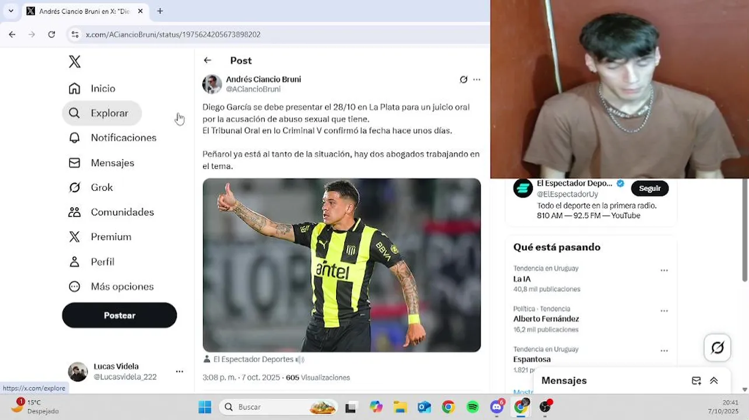Click Mensajes drawer title
The width and height of the screenshot is (749, 420).
point(564,380)
